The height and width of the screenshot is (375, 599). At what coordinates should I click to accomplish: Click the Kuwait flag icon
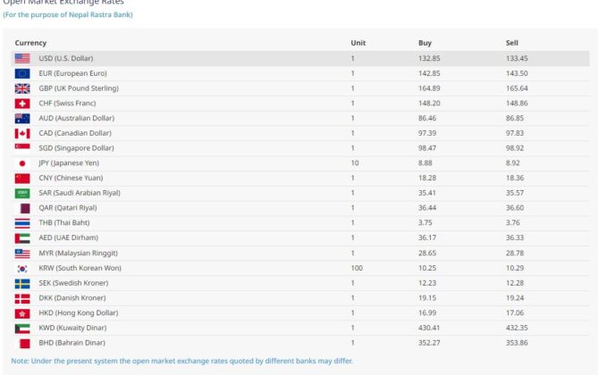(x=22, y=328)
